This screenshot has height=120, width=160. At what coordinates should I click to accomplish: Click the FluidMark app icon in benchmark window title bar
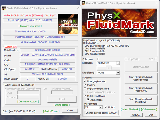pyautogui.click(x=83, y=3)
